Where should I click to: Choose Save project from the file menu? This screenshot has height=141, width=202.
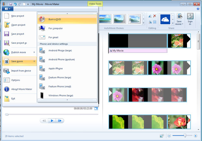pyautogui.click(x=19, y=34)
